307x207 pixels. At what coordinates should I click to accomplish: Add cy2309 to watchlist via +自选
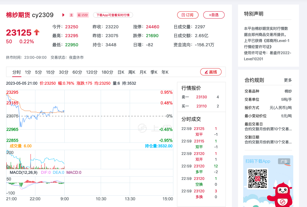pos(214,15)
